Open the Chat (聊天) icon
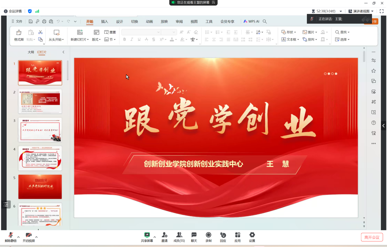This screenshot has width=387, height=247. click(194, 235)
